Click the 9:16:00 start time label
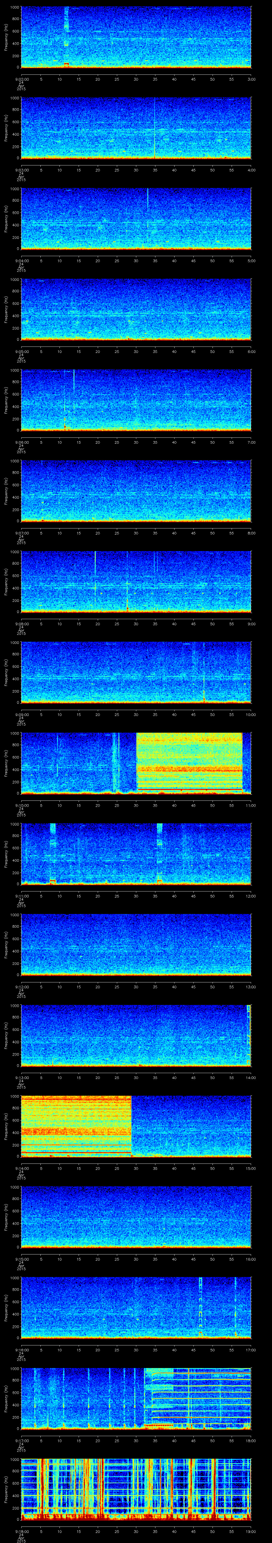Image resolution: width=272 pixels, height=1543 pixels. pos(22,1350)
